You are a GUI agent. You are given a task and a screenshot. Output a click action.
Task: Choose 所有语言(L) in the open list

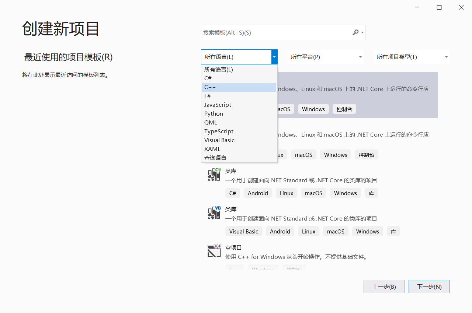[x=239, y=69]
